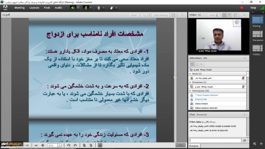Select attendee ***Amir Hossein Hashemi
Screen dimensions: 265x149
(x=217, y=95)
